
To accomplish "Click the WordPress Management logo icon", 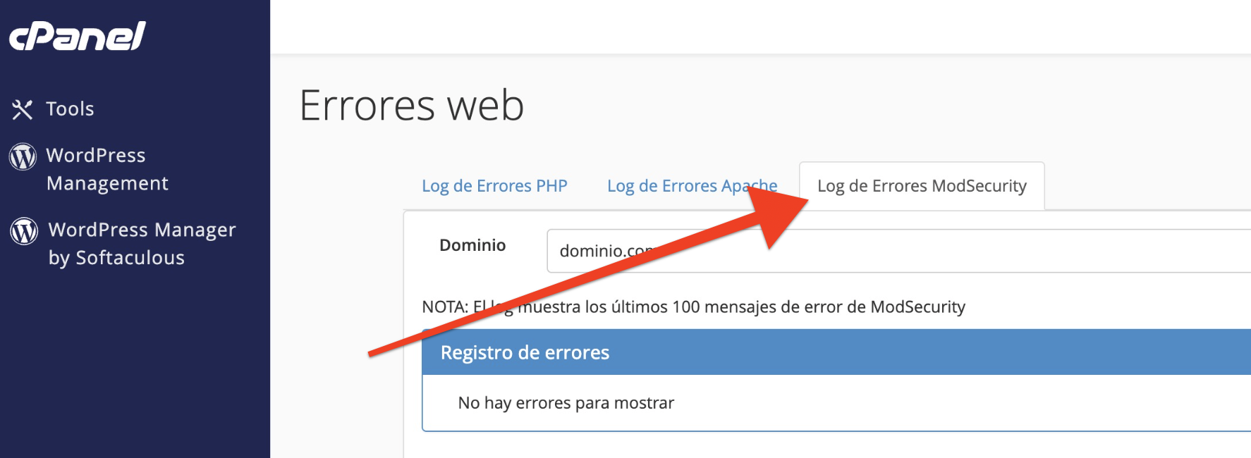I will (23, 156).
